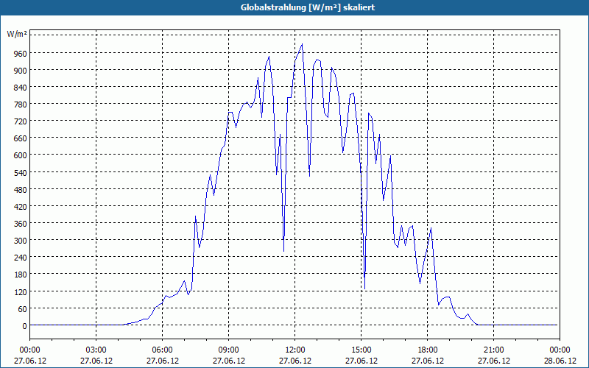Click the 600 y-axis value
Viewport: 589px width, 368px height.
coord(21,155)
